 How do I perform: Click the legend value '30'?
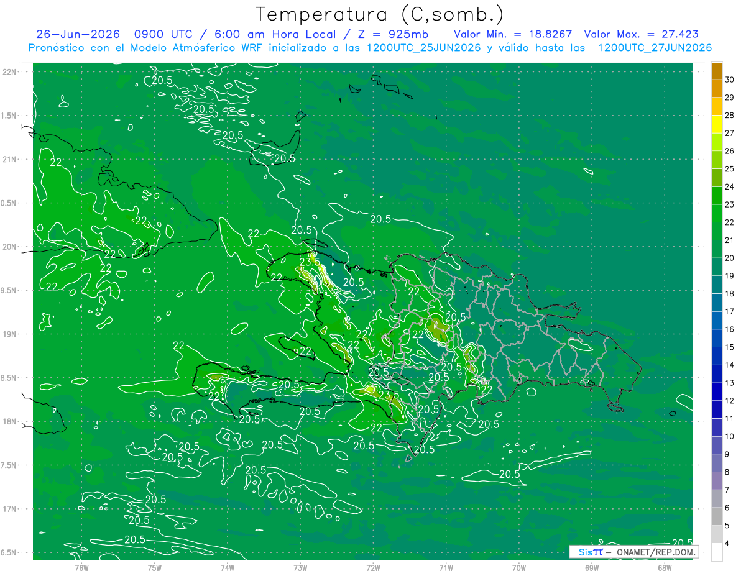pos(730,80)
